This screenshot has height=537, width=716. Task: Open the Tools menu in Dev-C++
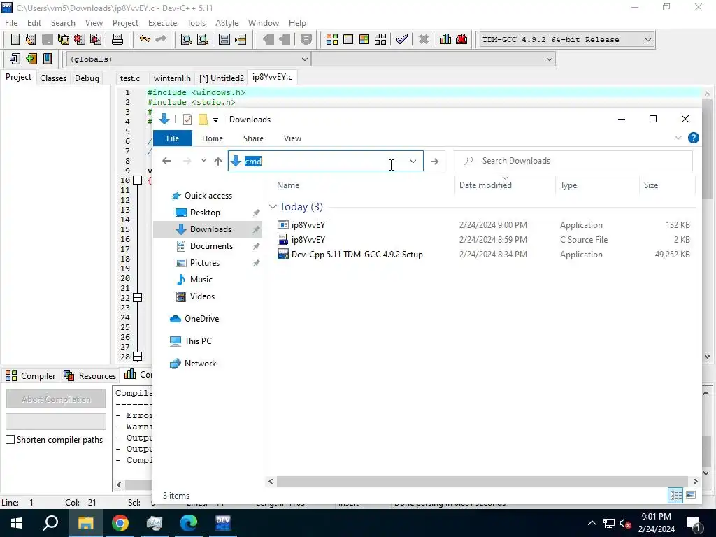[196, 23]
